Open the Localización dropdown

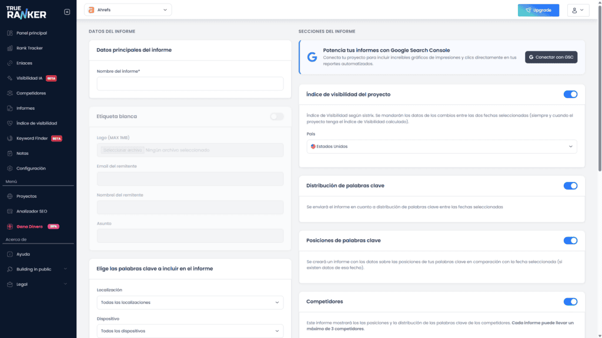(x=190, y=302)
